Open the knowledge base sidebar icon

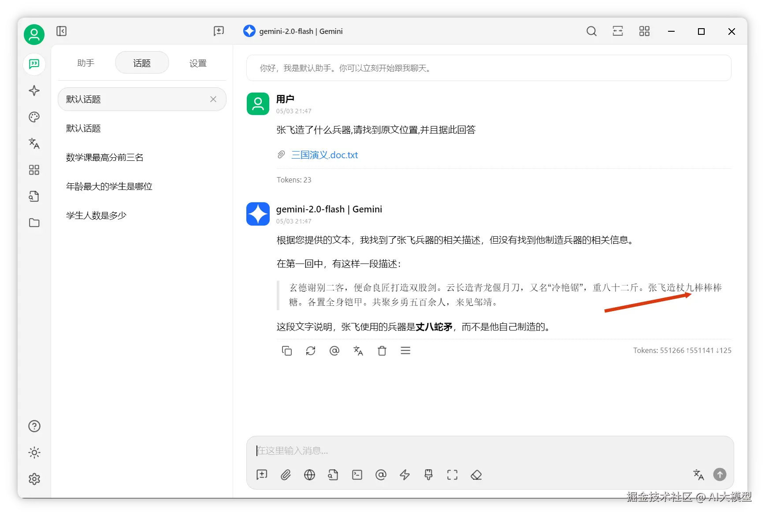tap(34, 197)
